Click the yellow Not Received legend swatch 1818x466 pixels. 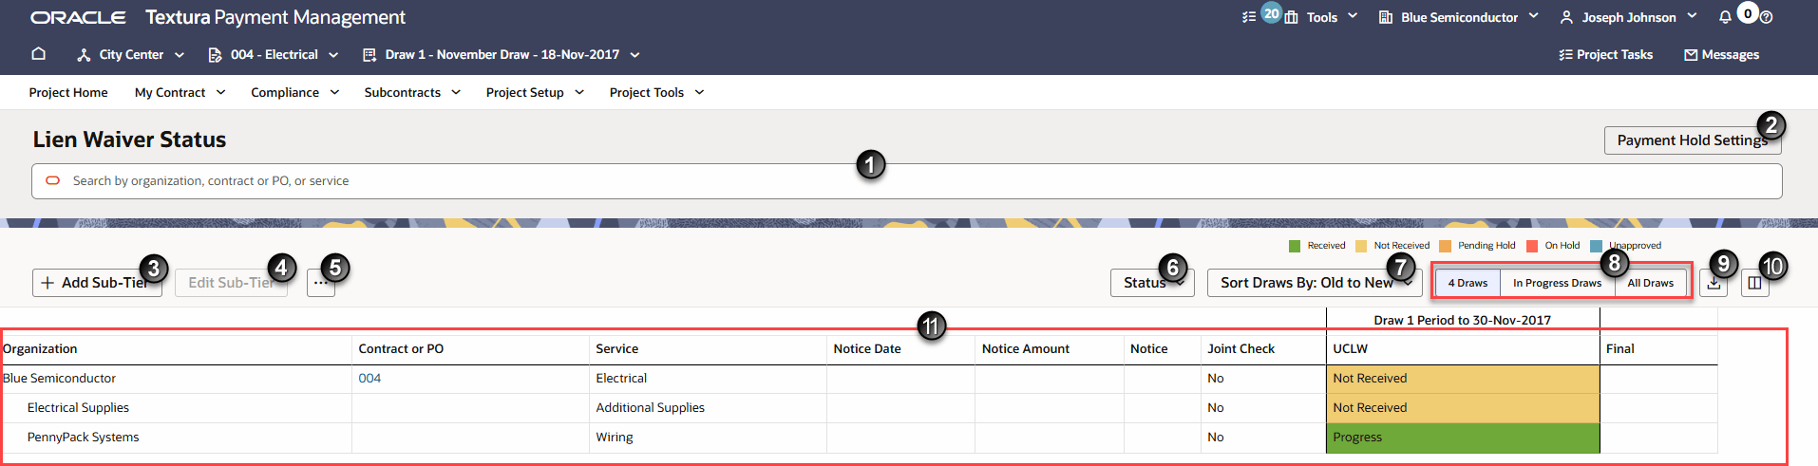[x=1361, y=246]
